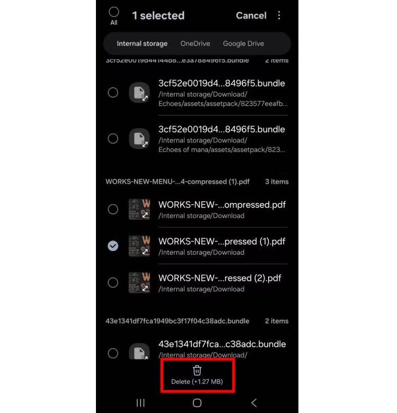Screen dimensions: 397x413
Task: Switch to OneDrive tab
Action: coord(195,43)
